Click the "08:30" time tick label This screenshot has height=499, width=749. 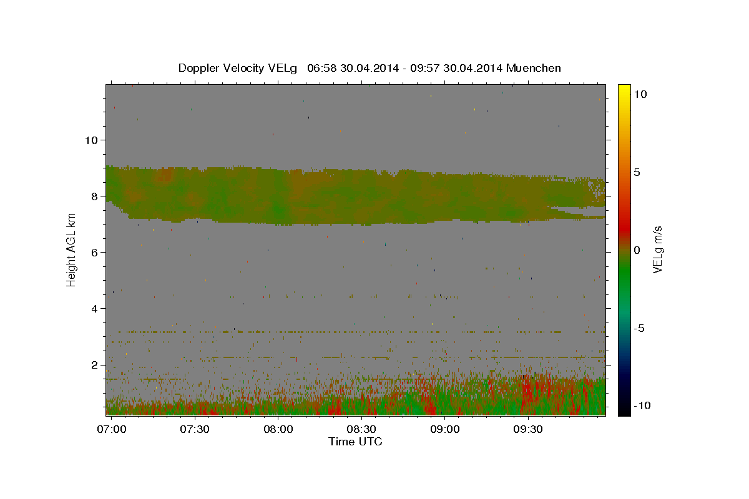tap(361, 429)
